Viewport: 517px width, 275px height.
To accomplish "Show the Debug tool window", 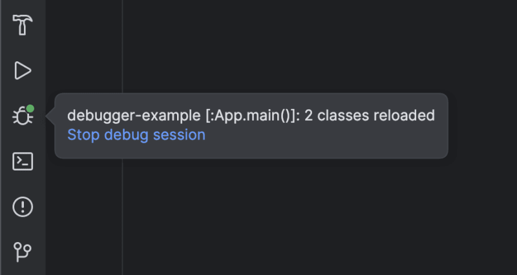I will [x=22, y=117].
